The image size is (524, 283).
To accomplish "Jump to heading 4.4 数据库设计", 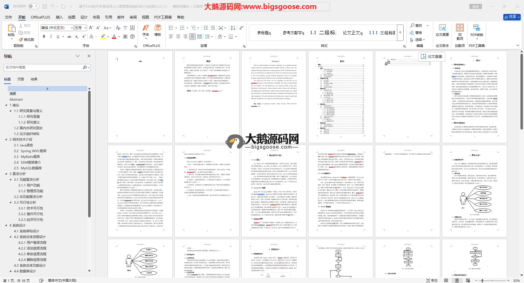I will coord(25,271).
